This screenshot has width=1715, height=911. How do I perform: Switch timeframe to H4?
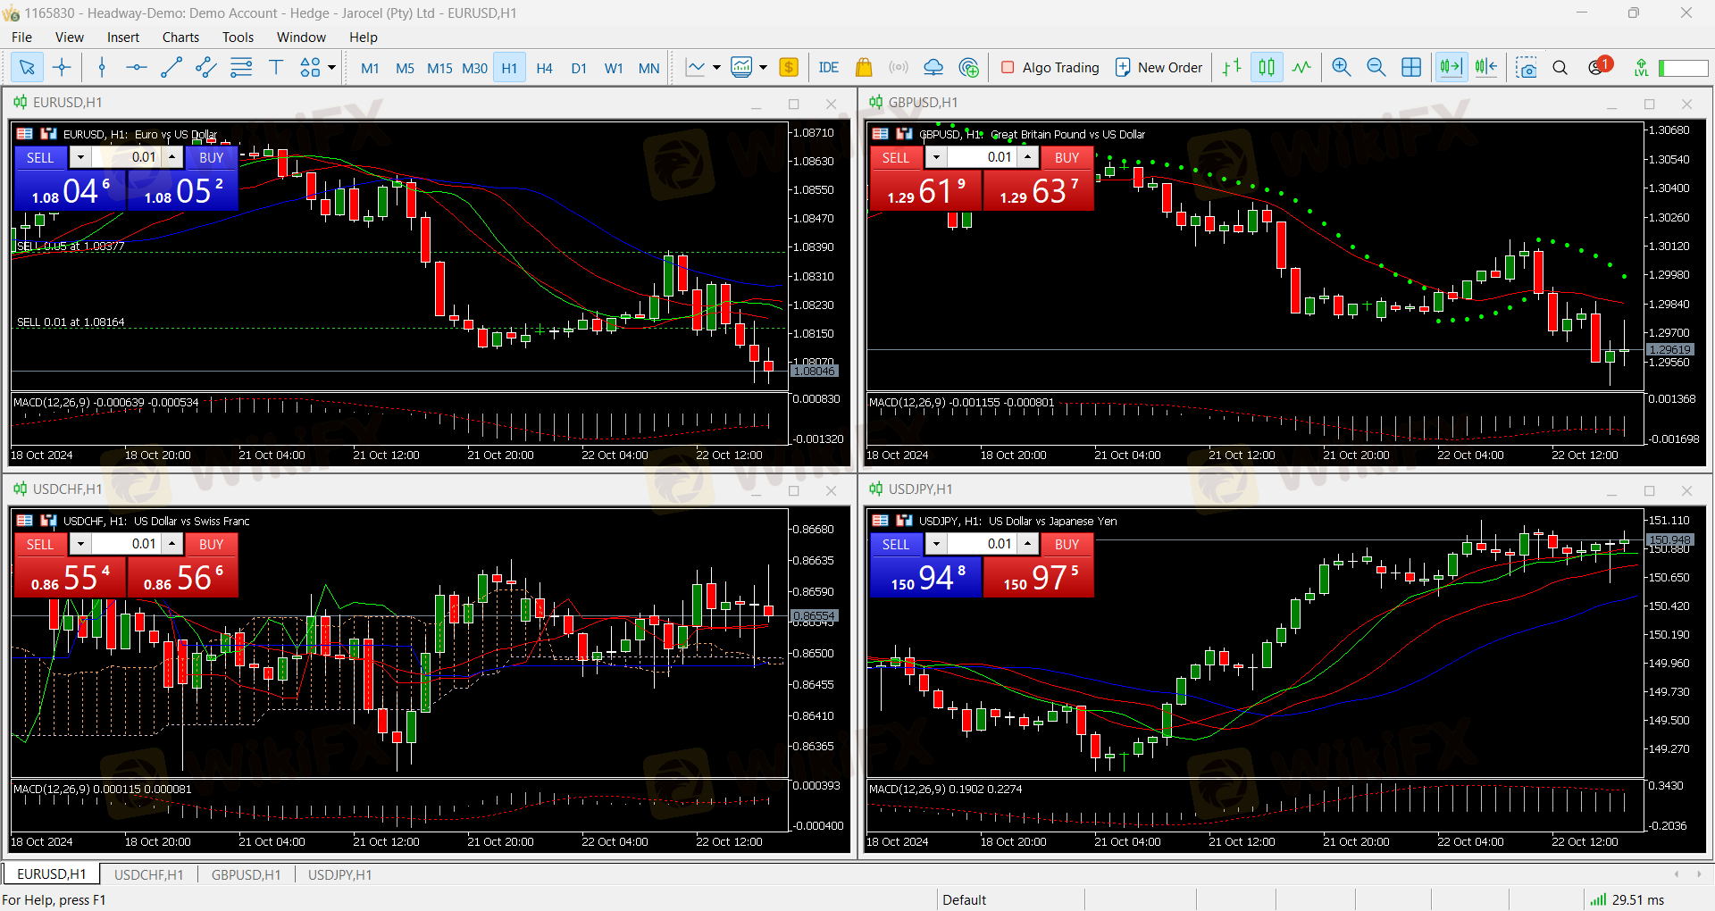click(x=544, y=68)
